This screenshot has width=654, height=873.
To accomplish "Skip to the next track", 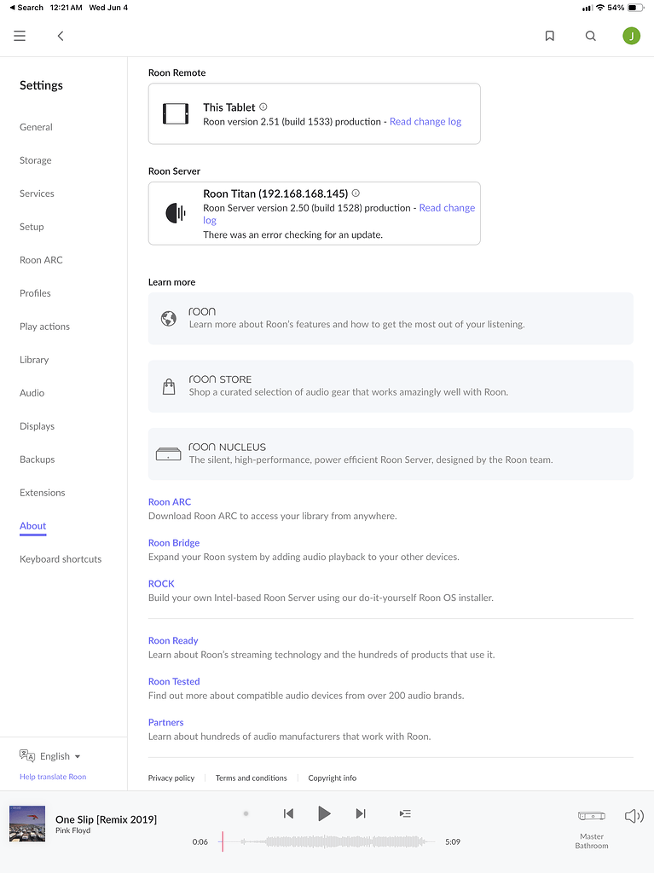I will coord(361,813).
